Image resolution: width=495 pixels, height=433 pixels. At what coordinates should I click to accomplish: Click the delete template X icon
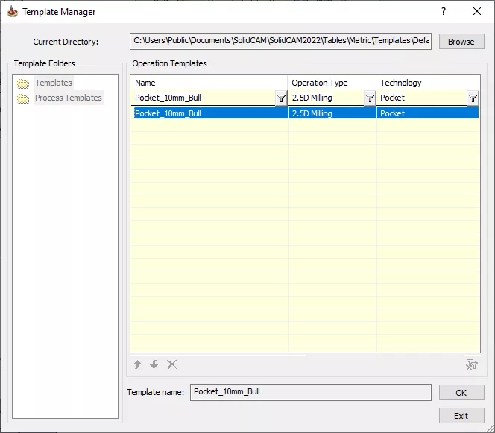(x=172, y=364)
